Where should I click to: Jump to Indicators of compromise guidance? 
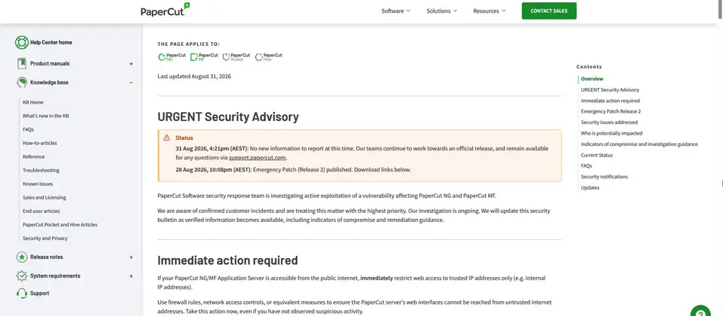point(639,144)
